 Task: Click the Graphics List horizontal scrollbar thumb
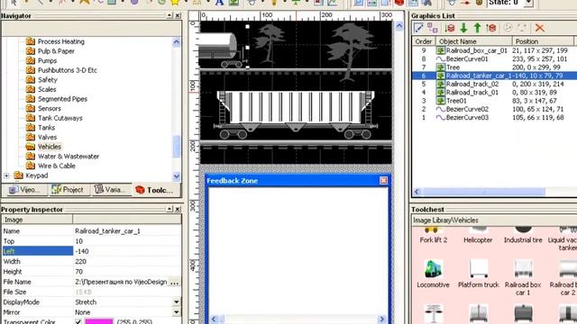[484, 192]
